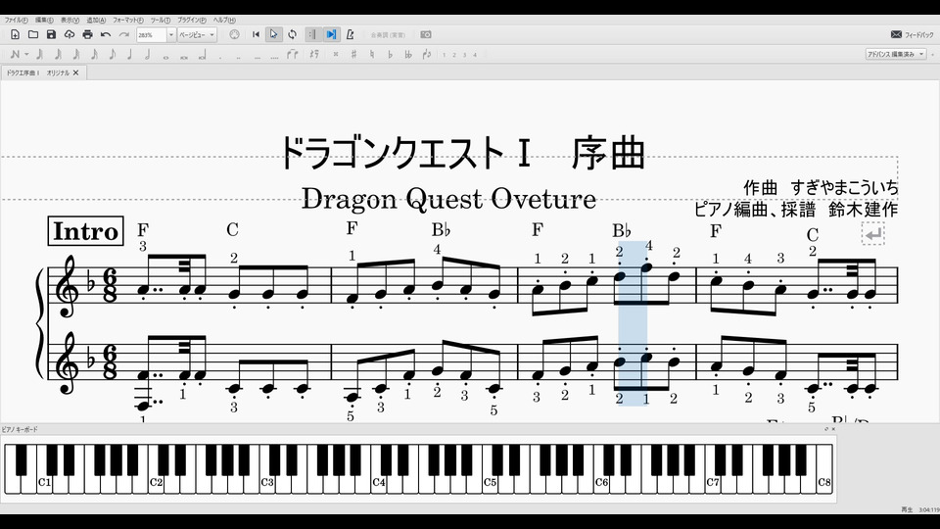Switch to voice 1
940x529 pixels.
pos(445,55)
